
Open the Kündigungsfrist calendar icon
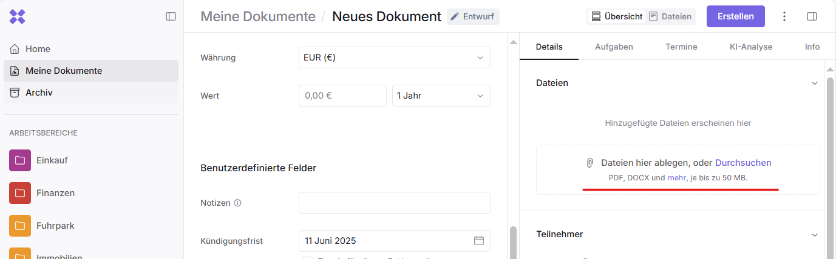(x=479, y=241)
